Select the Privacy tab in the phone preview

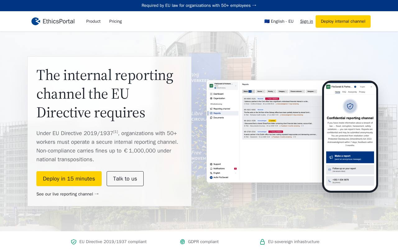(x=362, y=92)
